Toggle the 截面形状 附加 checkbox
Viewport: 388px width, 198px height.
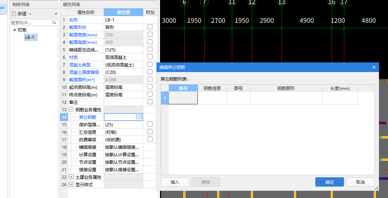click(x=150, y=27)
